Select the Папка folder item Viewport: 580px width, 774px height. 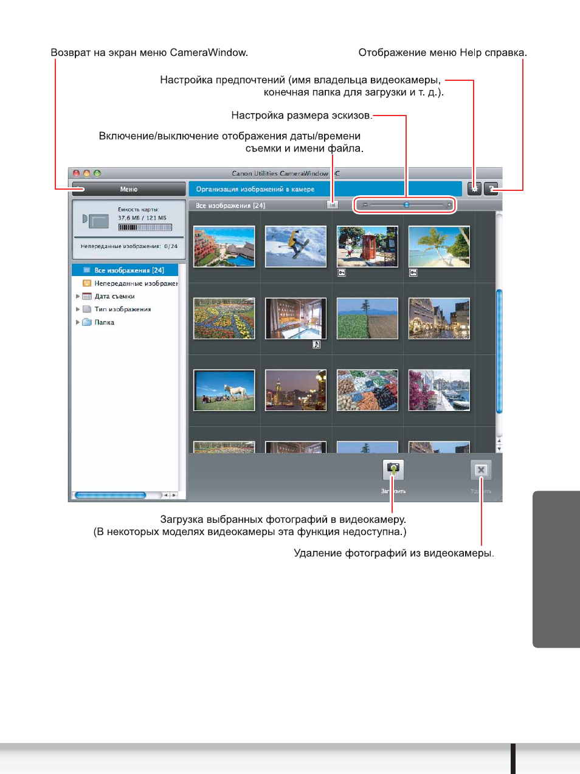click(98, 322)
